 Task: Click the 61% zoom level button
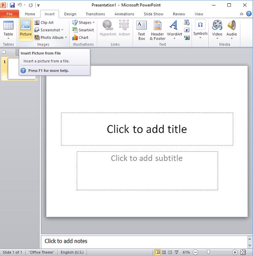pos(186,252)
